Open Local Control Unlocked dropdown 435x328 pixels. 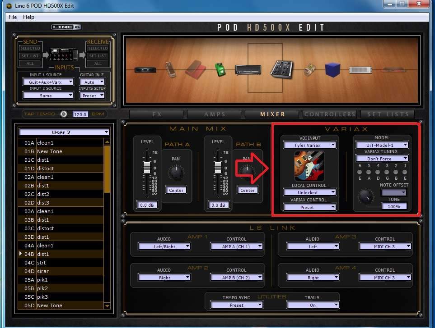(x=309, y=192)
